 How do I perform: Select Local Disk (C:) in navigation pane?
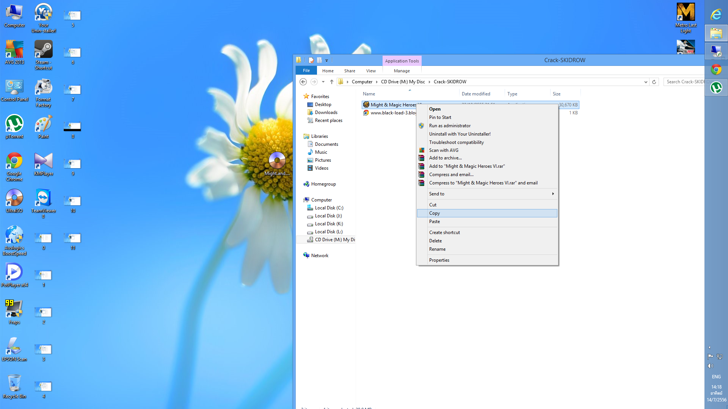[x=329, y=208]
